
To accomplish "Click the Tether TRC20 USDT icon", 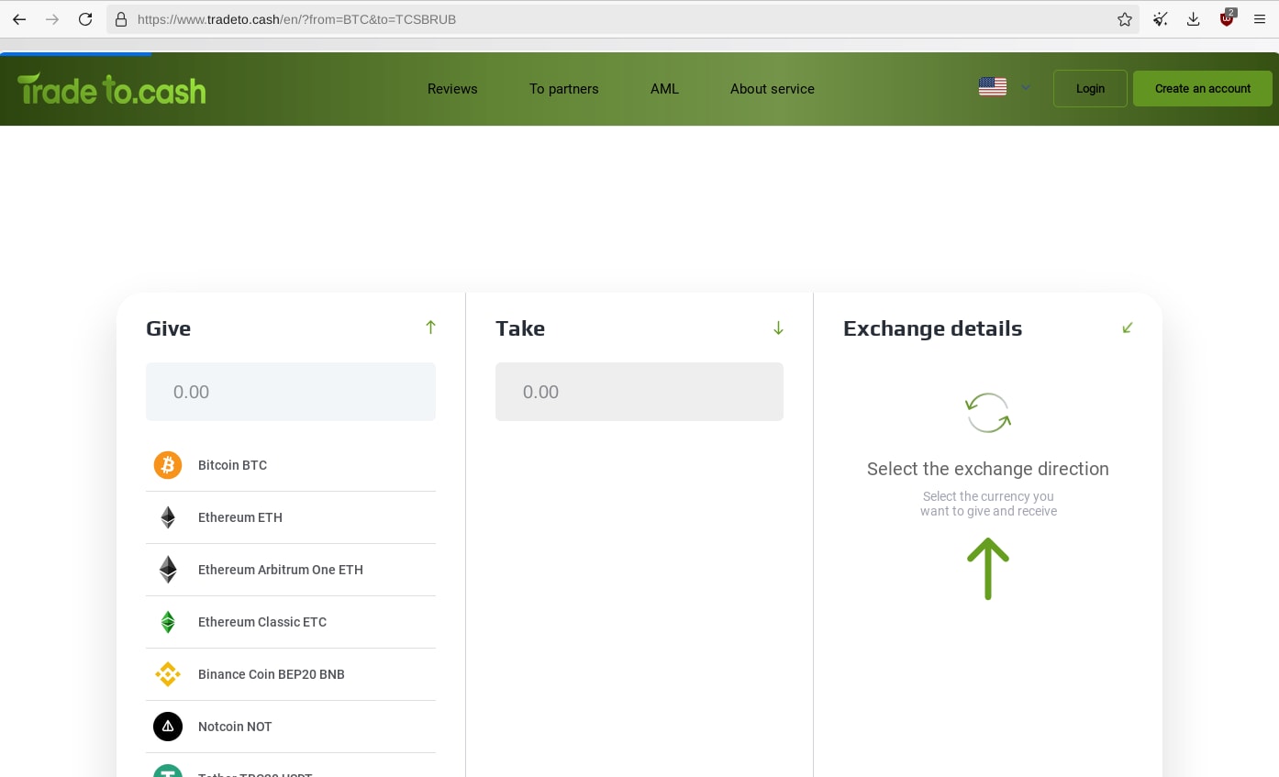I will coord(167,773).
